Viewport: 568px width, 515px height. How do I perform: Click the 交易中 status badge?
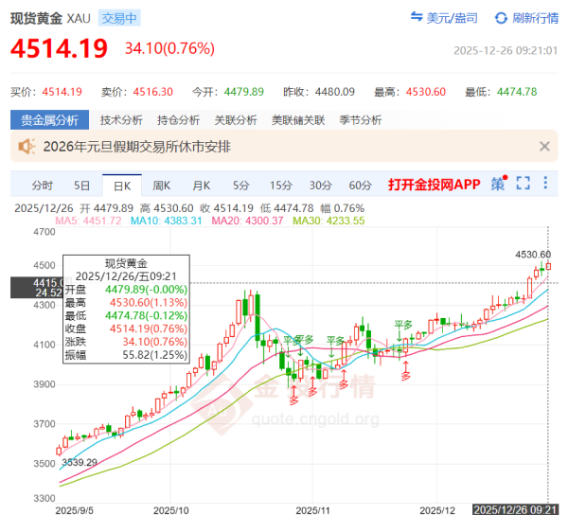[119, 18]
